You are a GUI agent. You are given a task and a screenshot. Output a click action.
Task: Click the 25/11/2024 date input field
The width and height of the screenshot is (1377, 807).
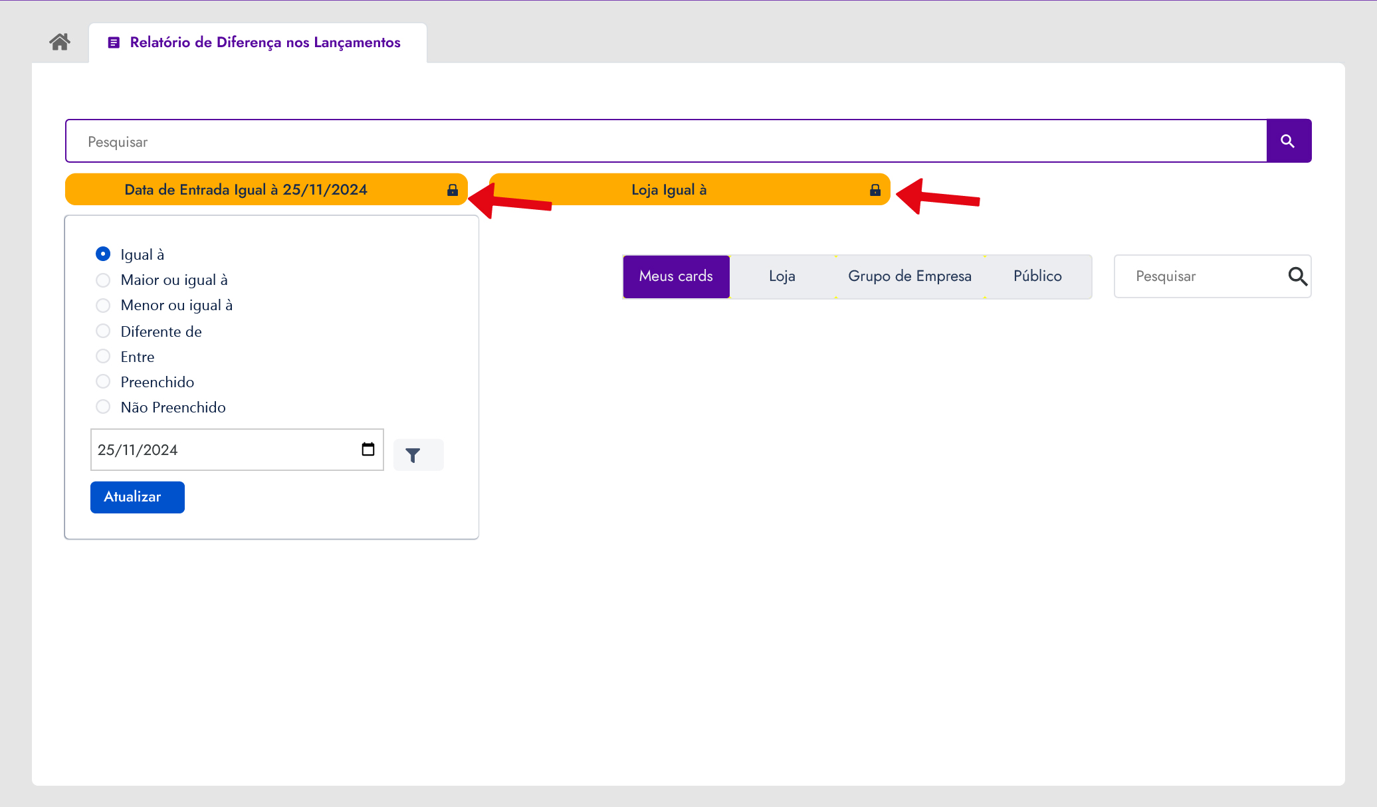coord(223,450)
